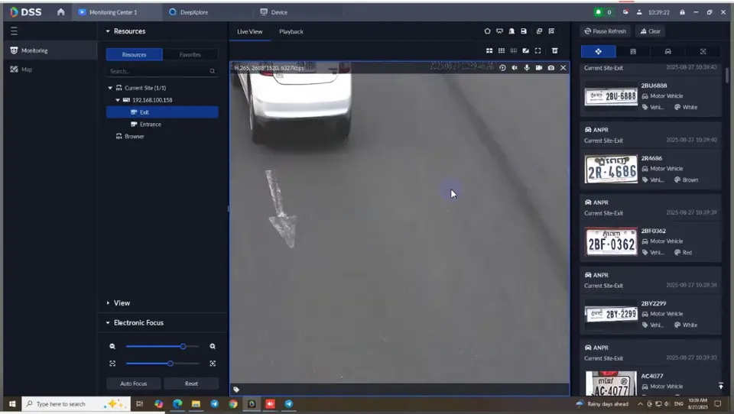Click the Windows Start button
This screenshot has width=734, height=414.
click(x=12, y=404)
